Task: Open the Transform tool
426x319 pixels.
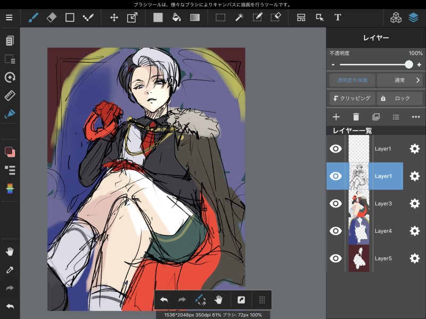Action: tap(132, 18)
